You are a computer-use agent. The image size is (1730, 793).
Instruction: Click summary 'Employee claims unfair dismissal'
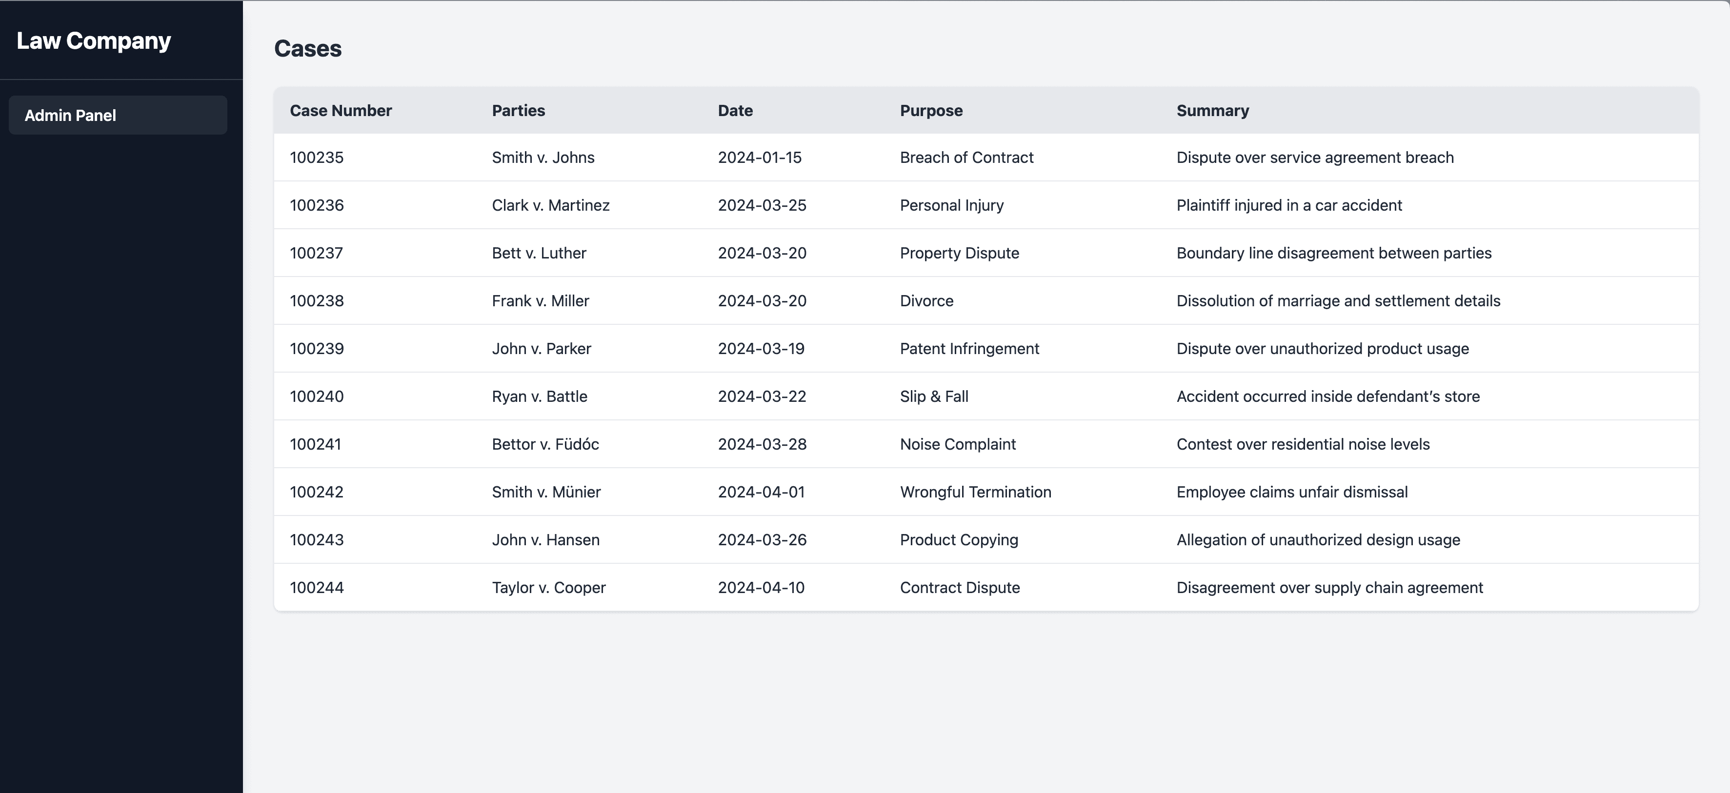pyautogui.click(x=1291, y=492)
